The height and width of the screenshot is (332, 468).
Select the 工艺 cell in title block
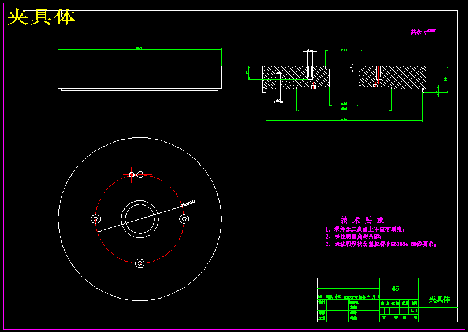pyautogui.click(x=321, y=319)
